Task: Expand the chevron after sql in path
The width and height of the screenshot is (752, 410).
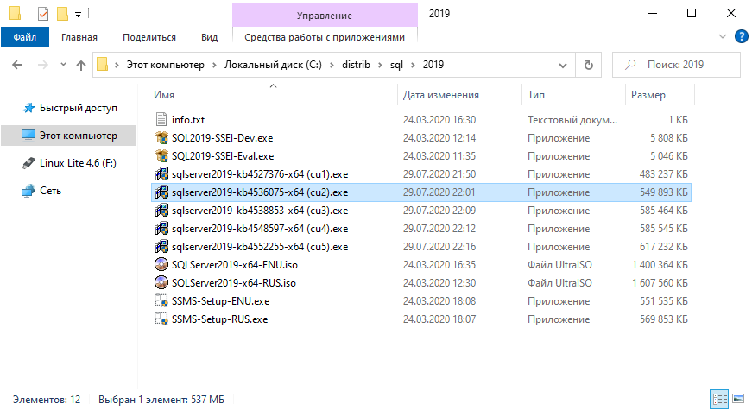Action: (413, 66)
